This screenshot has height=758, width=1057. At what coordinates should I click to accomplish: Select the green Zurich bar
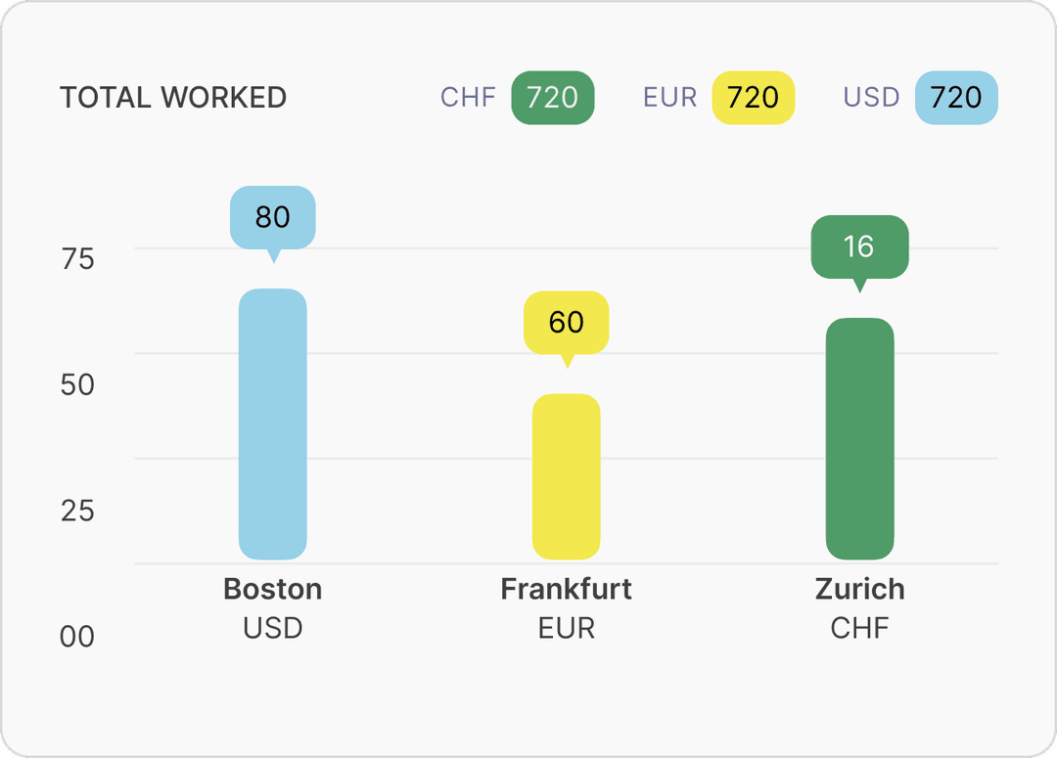[x=859, y=439]
